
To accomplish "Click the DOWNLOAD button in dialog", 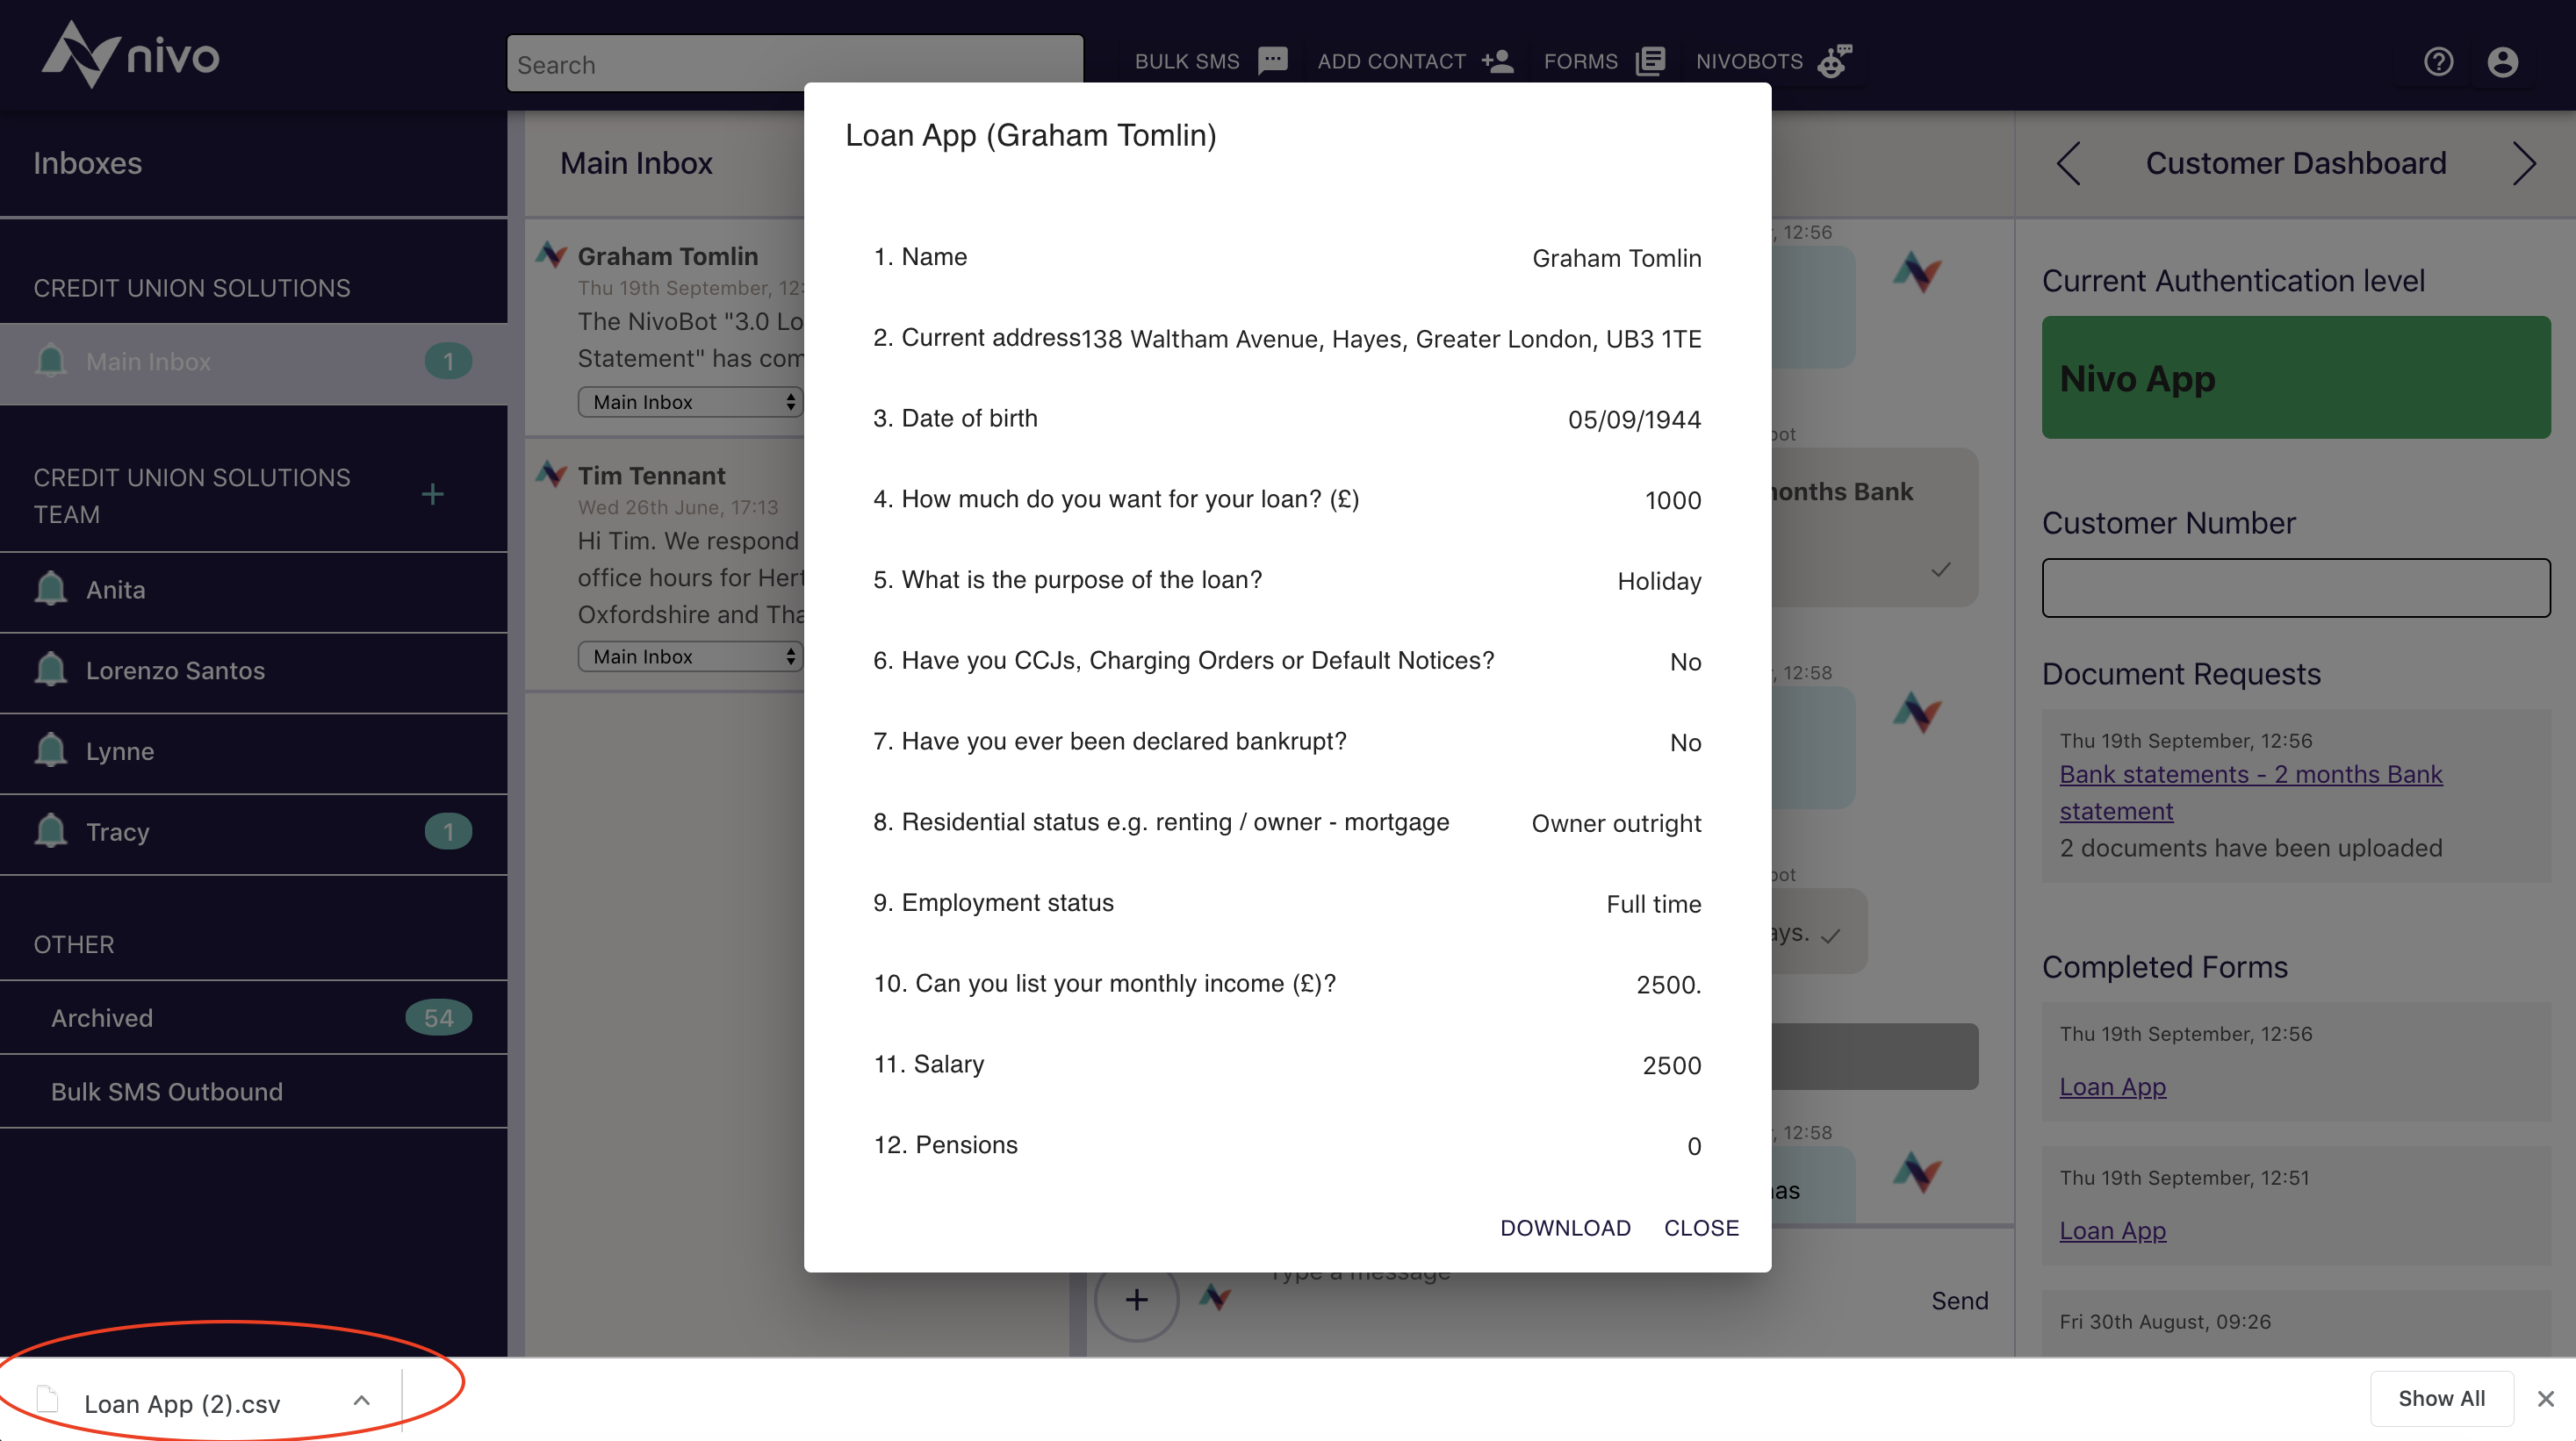I will tap(1565, 1228).
